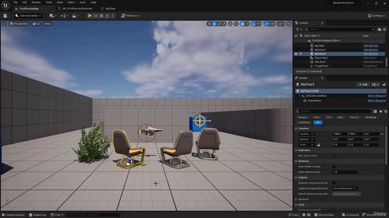Activate the translate gizmo tool
Screen dimensions: 389x218
click(215, 24)
